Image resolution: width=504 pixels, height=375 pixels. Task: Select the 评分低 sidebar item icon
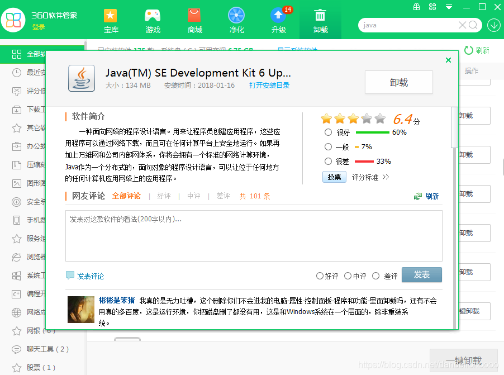(17, 91)
